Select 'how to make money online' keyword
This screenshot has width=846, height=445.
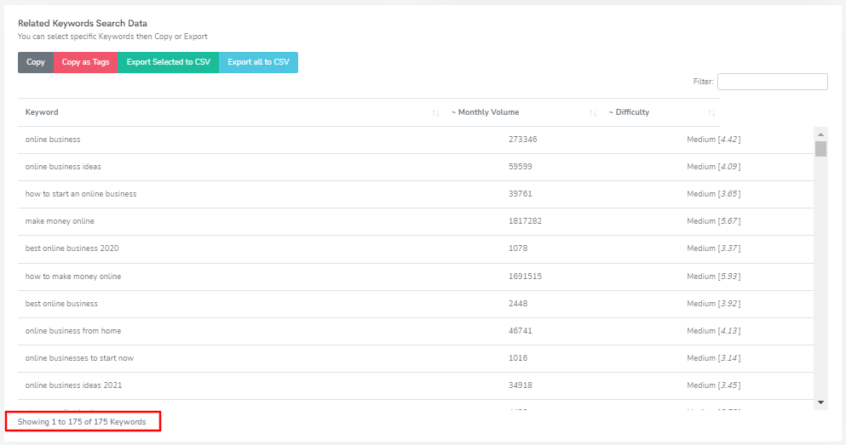pos(72,277)
